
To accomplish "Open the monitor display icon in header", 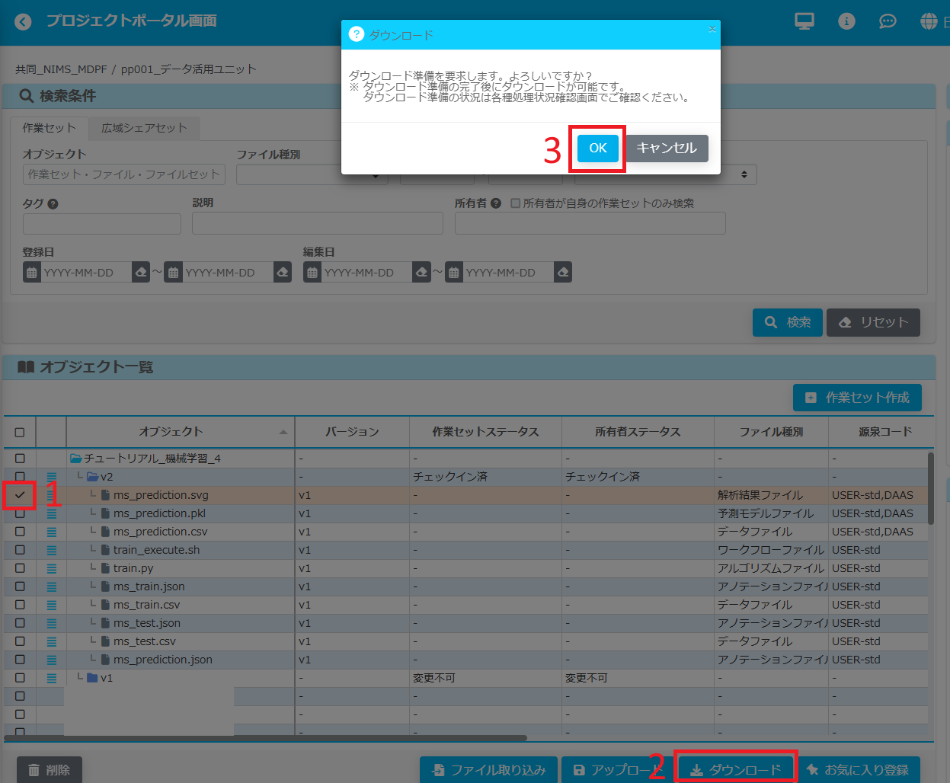I will (x=804, y=21).
